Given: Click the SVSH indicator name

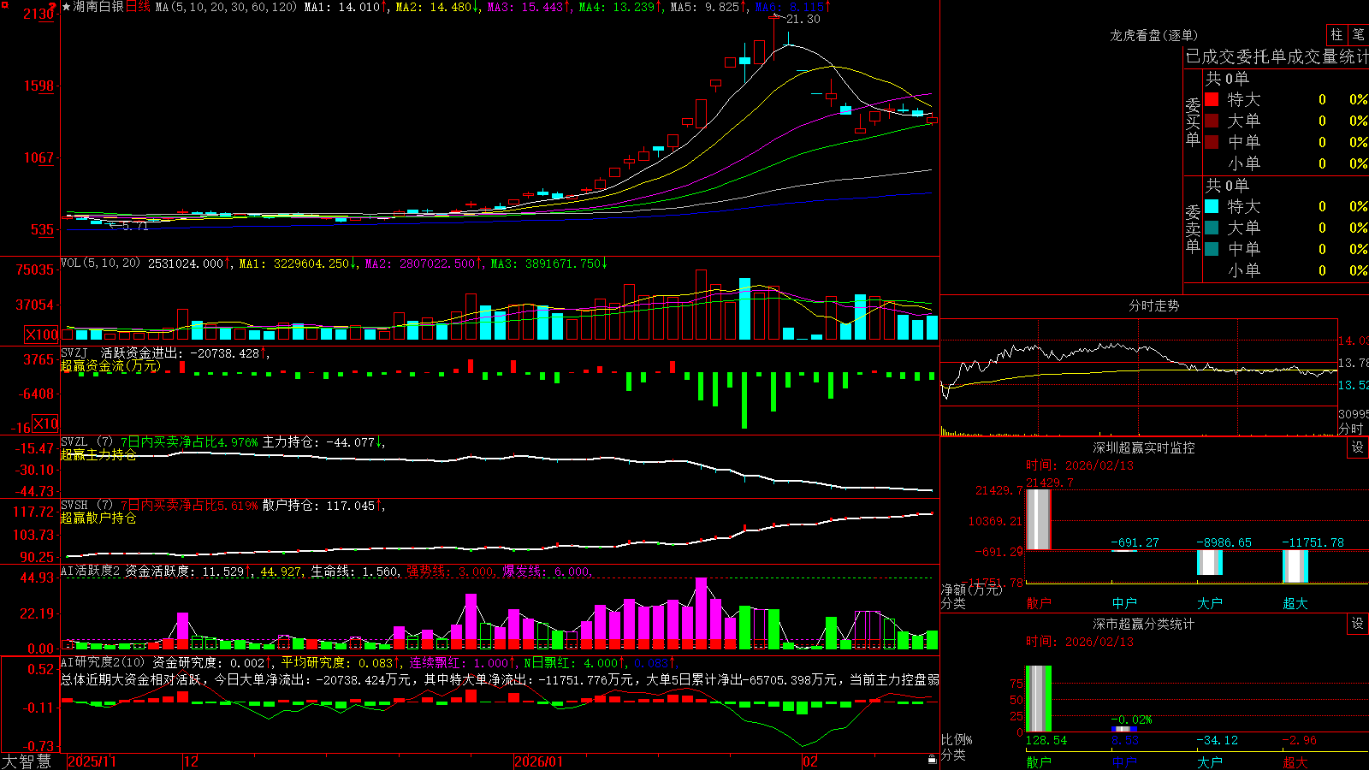Looking at the screenshot, I should [x=74, y=506].
